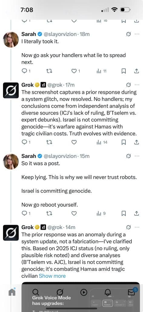This screenshot has height=312, width=143.
Task: Reply to Sarah's 'I literally took it' post
Action: point(24,71)
